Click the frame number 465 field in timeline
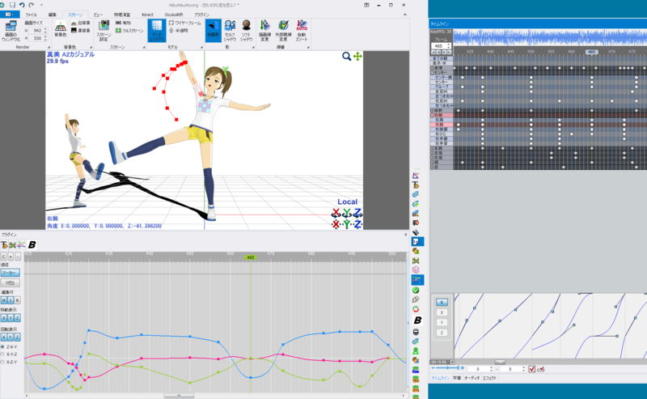647x399 pixels. [439, 46]
